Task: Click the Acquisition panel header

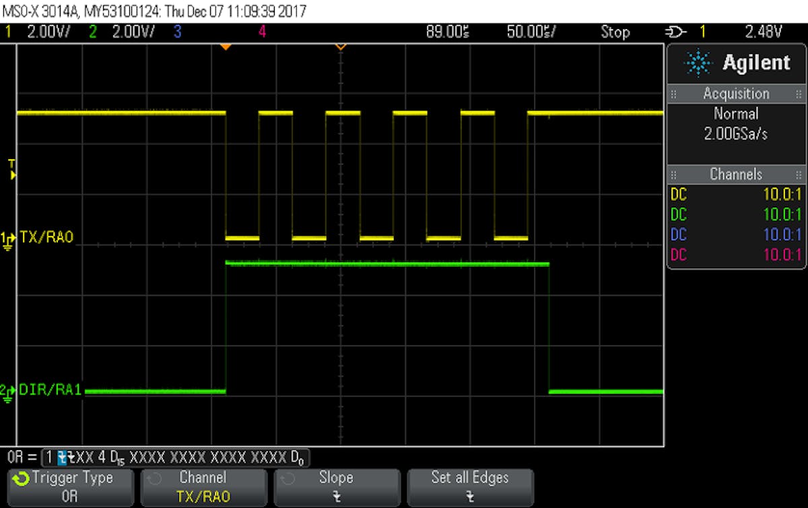Action: coord(735,94)
